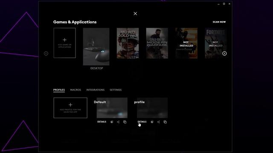Select the not-installed Fortnite game tile
273x153 pixels.
(x=216, y=43)
